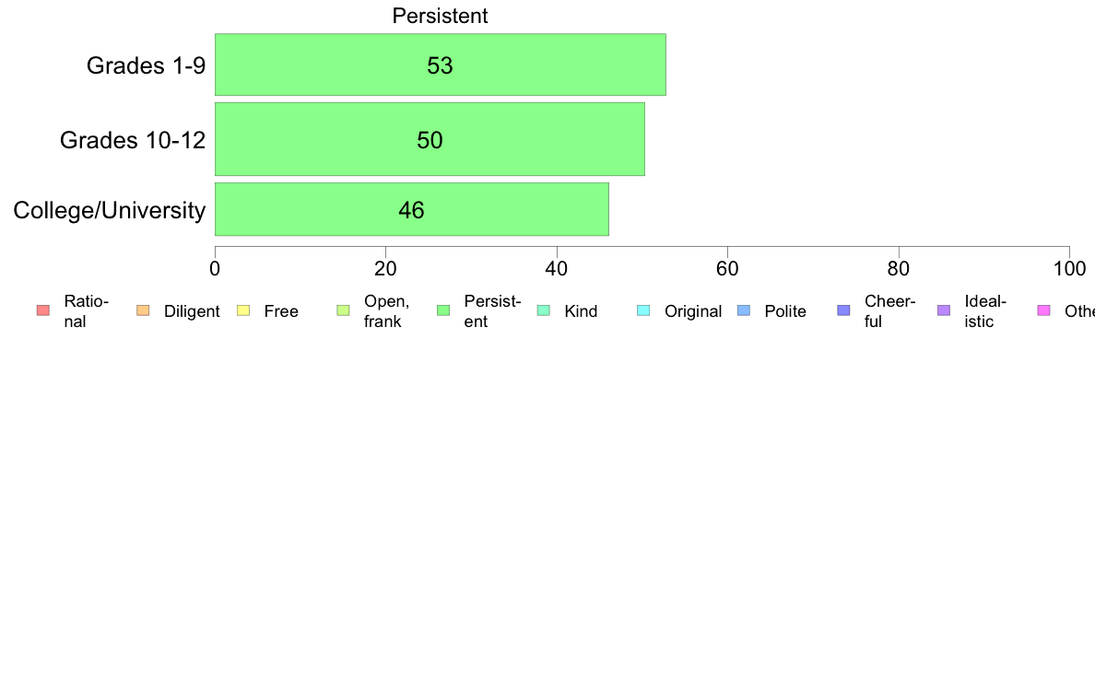Click the green Persistent legend swatch

pyautogui.click(x=443, y=310)
